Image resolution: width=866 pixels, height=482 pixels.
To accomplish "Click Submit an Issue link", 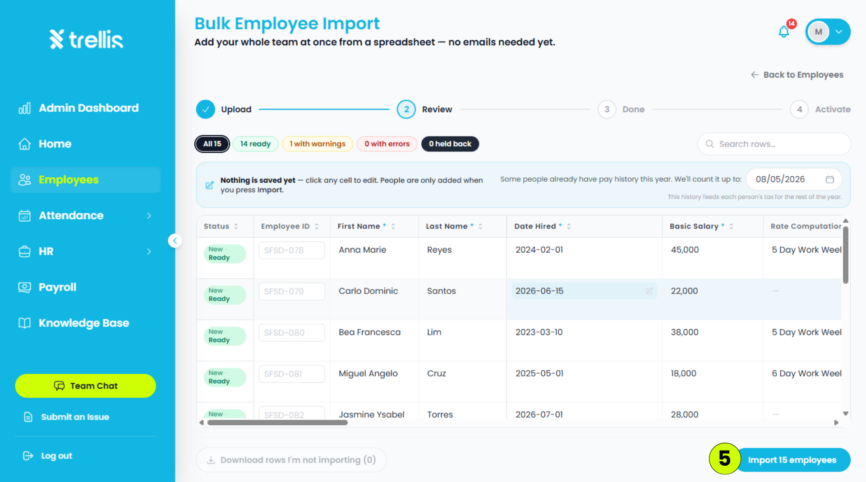I will pos(75,417).
